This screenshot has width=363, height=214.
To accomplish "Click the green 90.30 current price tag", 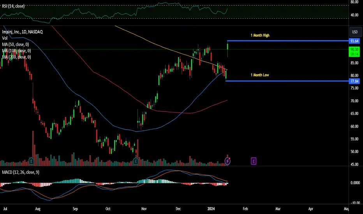I will click(x=354, y=52).
